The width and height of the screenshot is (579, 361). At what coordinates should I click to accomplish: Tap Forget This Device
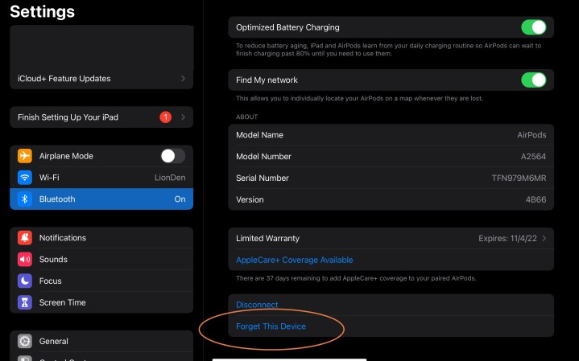271,326
